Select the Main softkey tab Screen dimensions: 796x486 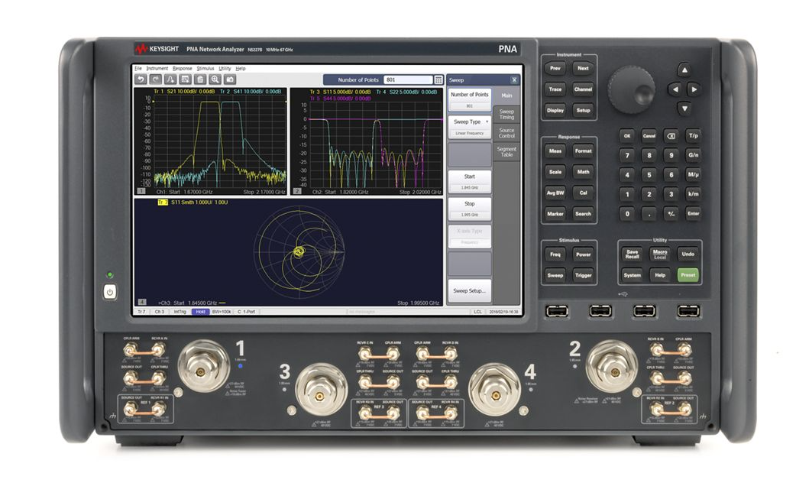506,96
